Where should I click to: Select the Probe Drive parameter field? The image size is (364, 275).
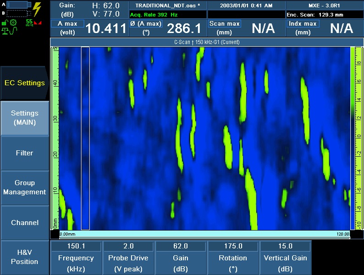tap(128, 258)
